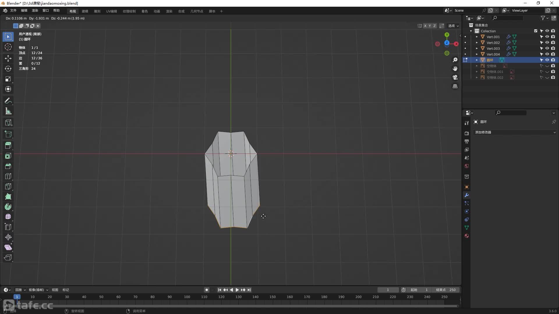559x314 pixels.
Task: Open the Tool properties tab
Action: [467, 123]
